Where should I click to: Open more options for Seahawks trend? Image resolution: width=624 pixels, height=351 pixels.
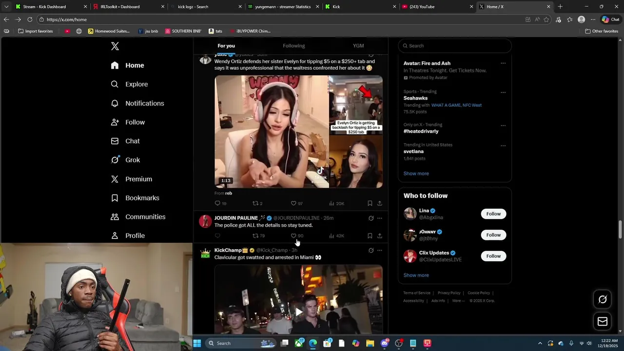[503, 92]
